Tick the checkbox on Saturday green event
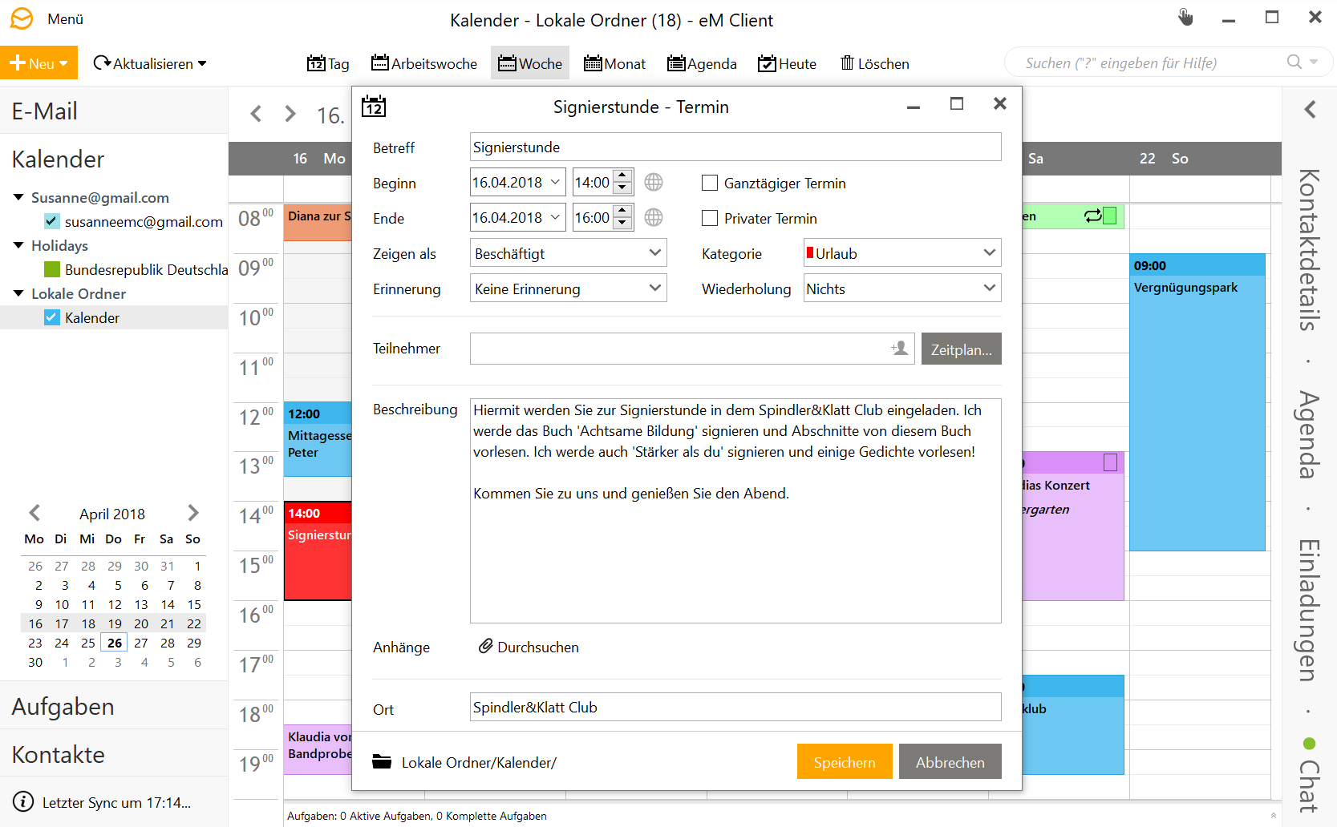Screen dimensions: 1337x827 click(x=1110, y=216)
